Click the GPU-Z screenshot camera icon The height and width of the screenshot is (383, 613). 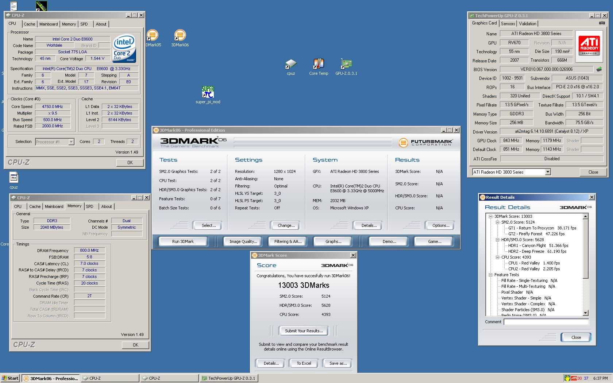(x=602, y=23)
